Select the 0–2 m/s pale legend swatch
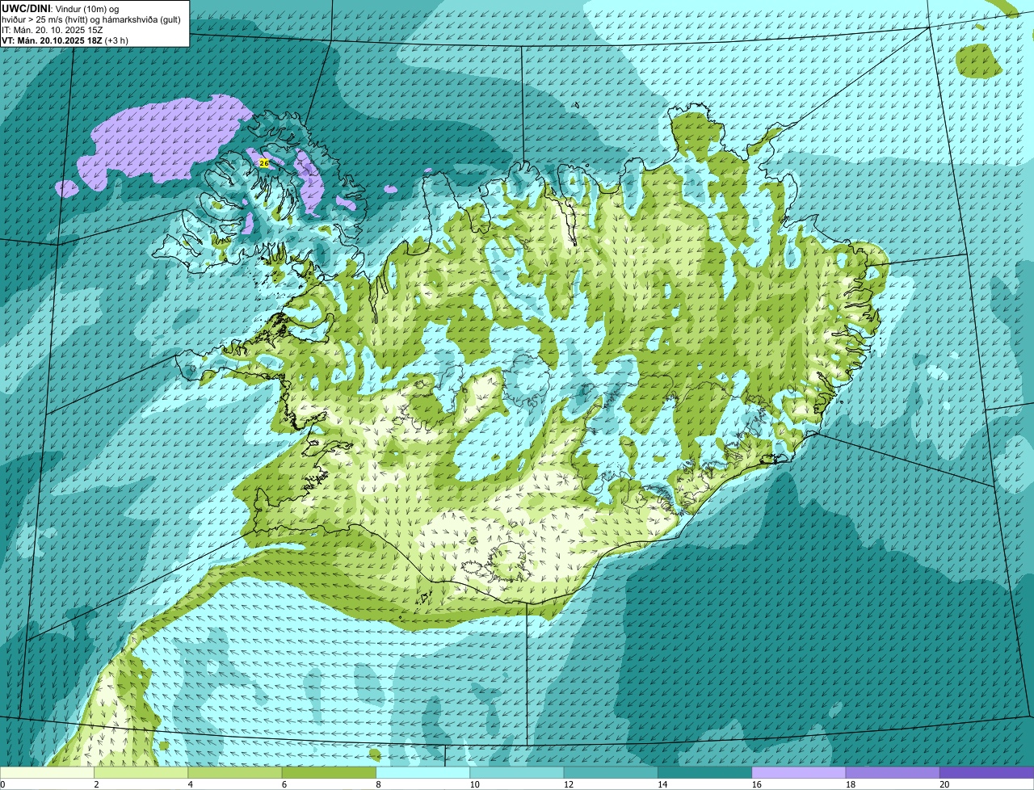This screenshot has width=1034, height=790. pyautogui.click(x=47, y=772)
